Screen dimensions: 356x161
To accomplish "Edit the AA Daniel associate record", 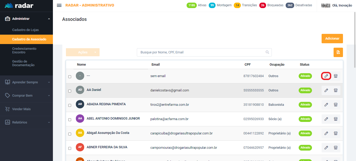I will [x=326, y=90].
